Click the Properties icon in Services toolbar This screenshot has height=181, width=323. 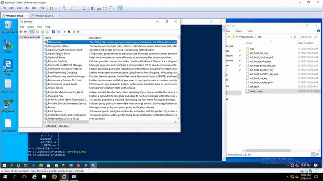(x=38, y=32)
